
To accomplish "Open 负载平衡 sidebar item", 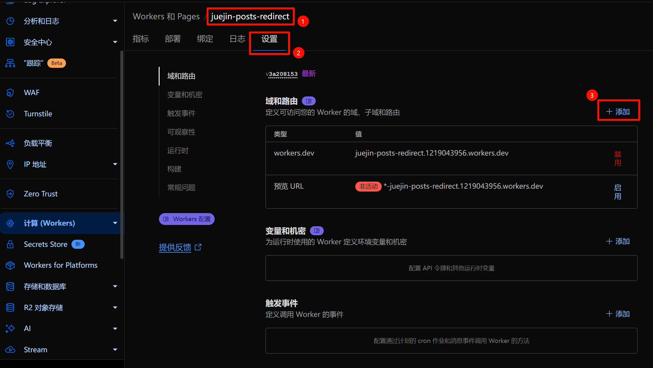I will [x=60, y=143].
